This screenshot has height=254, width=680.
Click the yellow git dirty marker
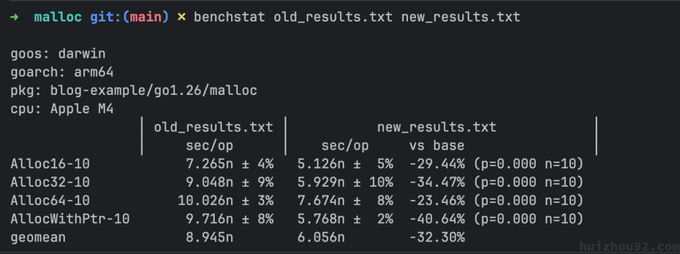click(x=181, y=17)
